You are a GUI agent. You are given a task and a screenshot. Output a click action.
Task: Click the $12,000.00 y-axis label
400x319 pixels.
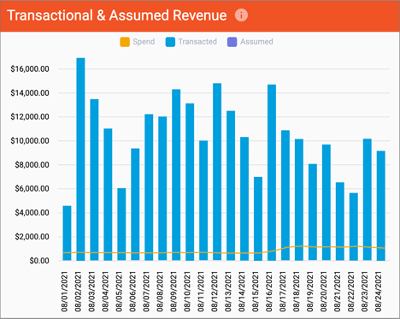(30, 117)
